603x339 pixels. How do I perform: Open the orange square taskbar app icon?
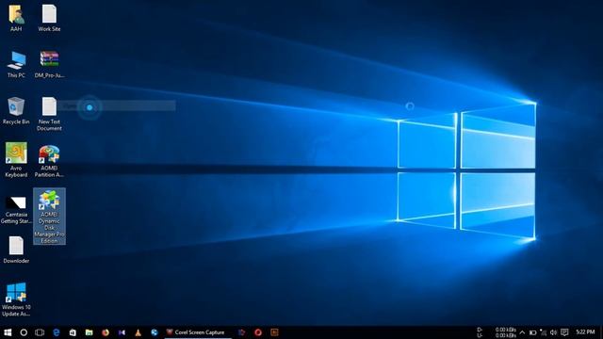pos(274,332)
